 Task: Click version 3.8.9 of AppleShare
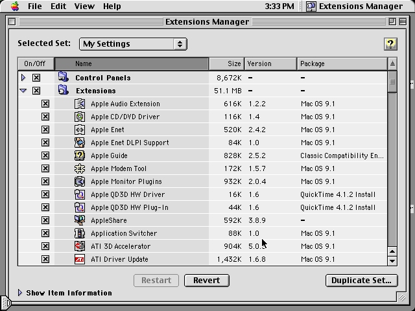[x=257, y=220]
